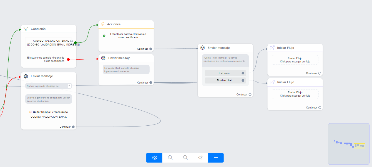Viewport: 372px width, 167px height.
Task: Click the eye preview button in bottom toolbar
Action: (155, 158)
